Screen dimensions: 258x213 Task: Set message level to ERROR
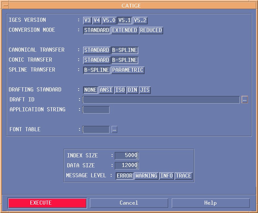125,176
